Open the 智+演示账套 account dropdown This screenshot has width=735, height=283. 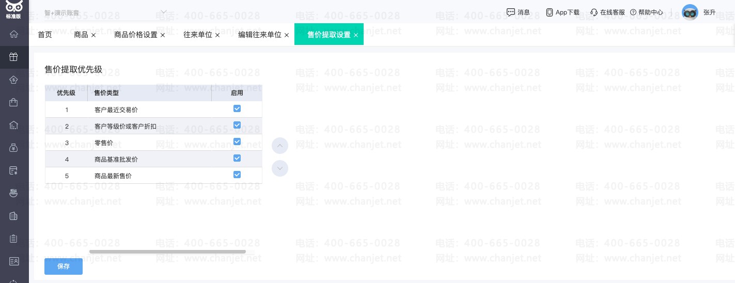pyautogui.click(x=105, y=12)
